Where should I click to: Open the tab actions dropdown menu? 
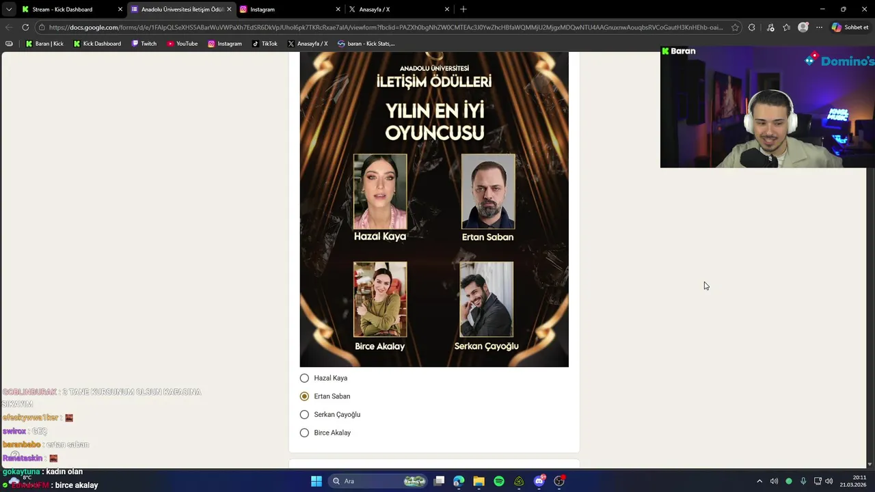[8, 10]
